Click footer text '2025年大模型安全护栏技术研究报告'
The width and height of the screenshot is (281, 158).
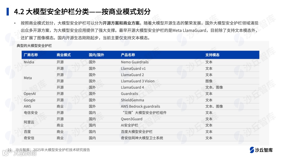[62, 150]
